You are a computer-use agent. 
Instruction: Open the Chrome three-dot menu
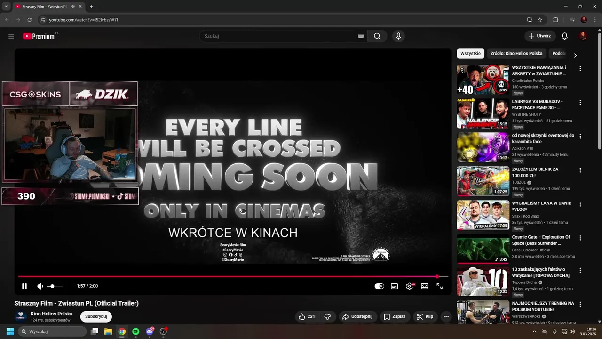[595, 20]
